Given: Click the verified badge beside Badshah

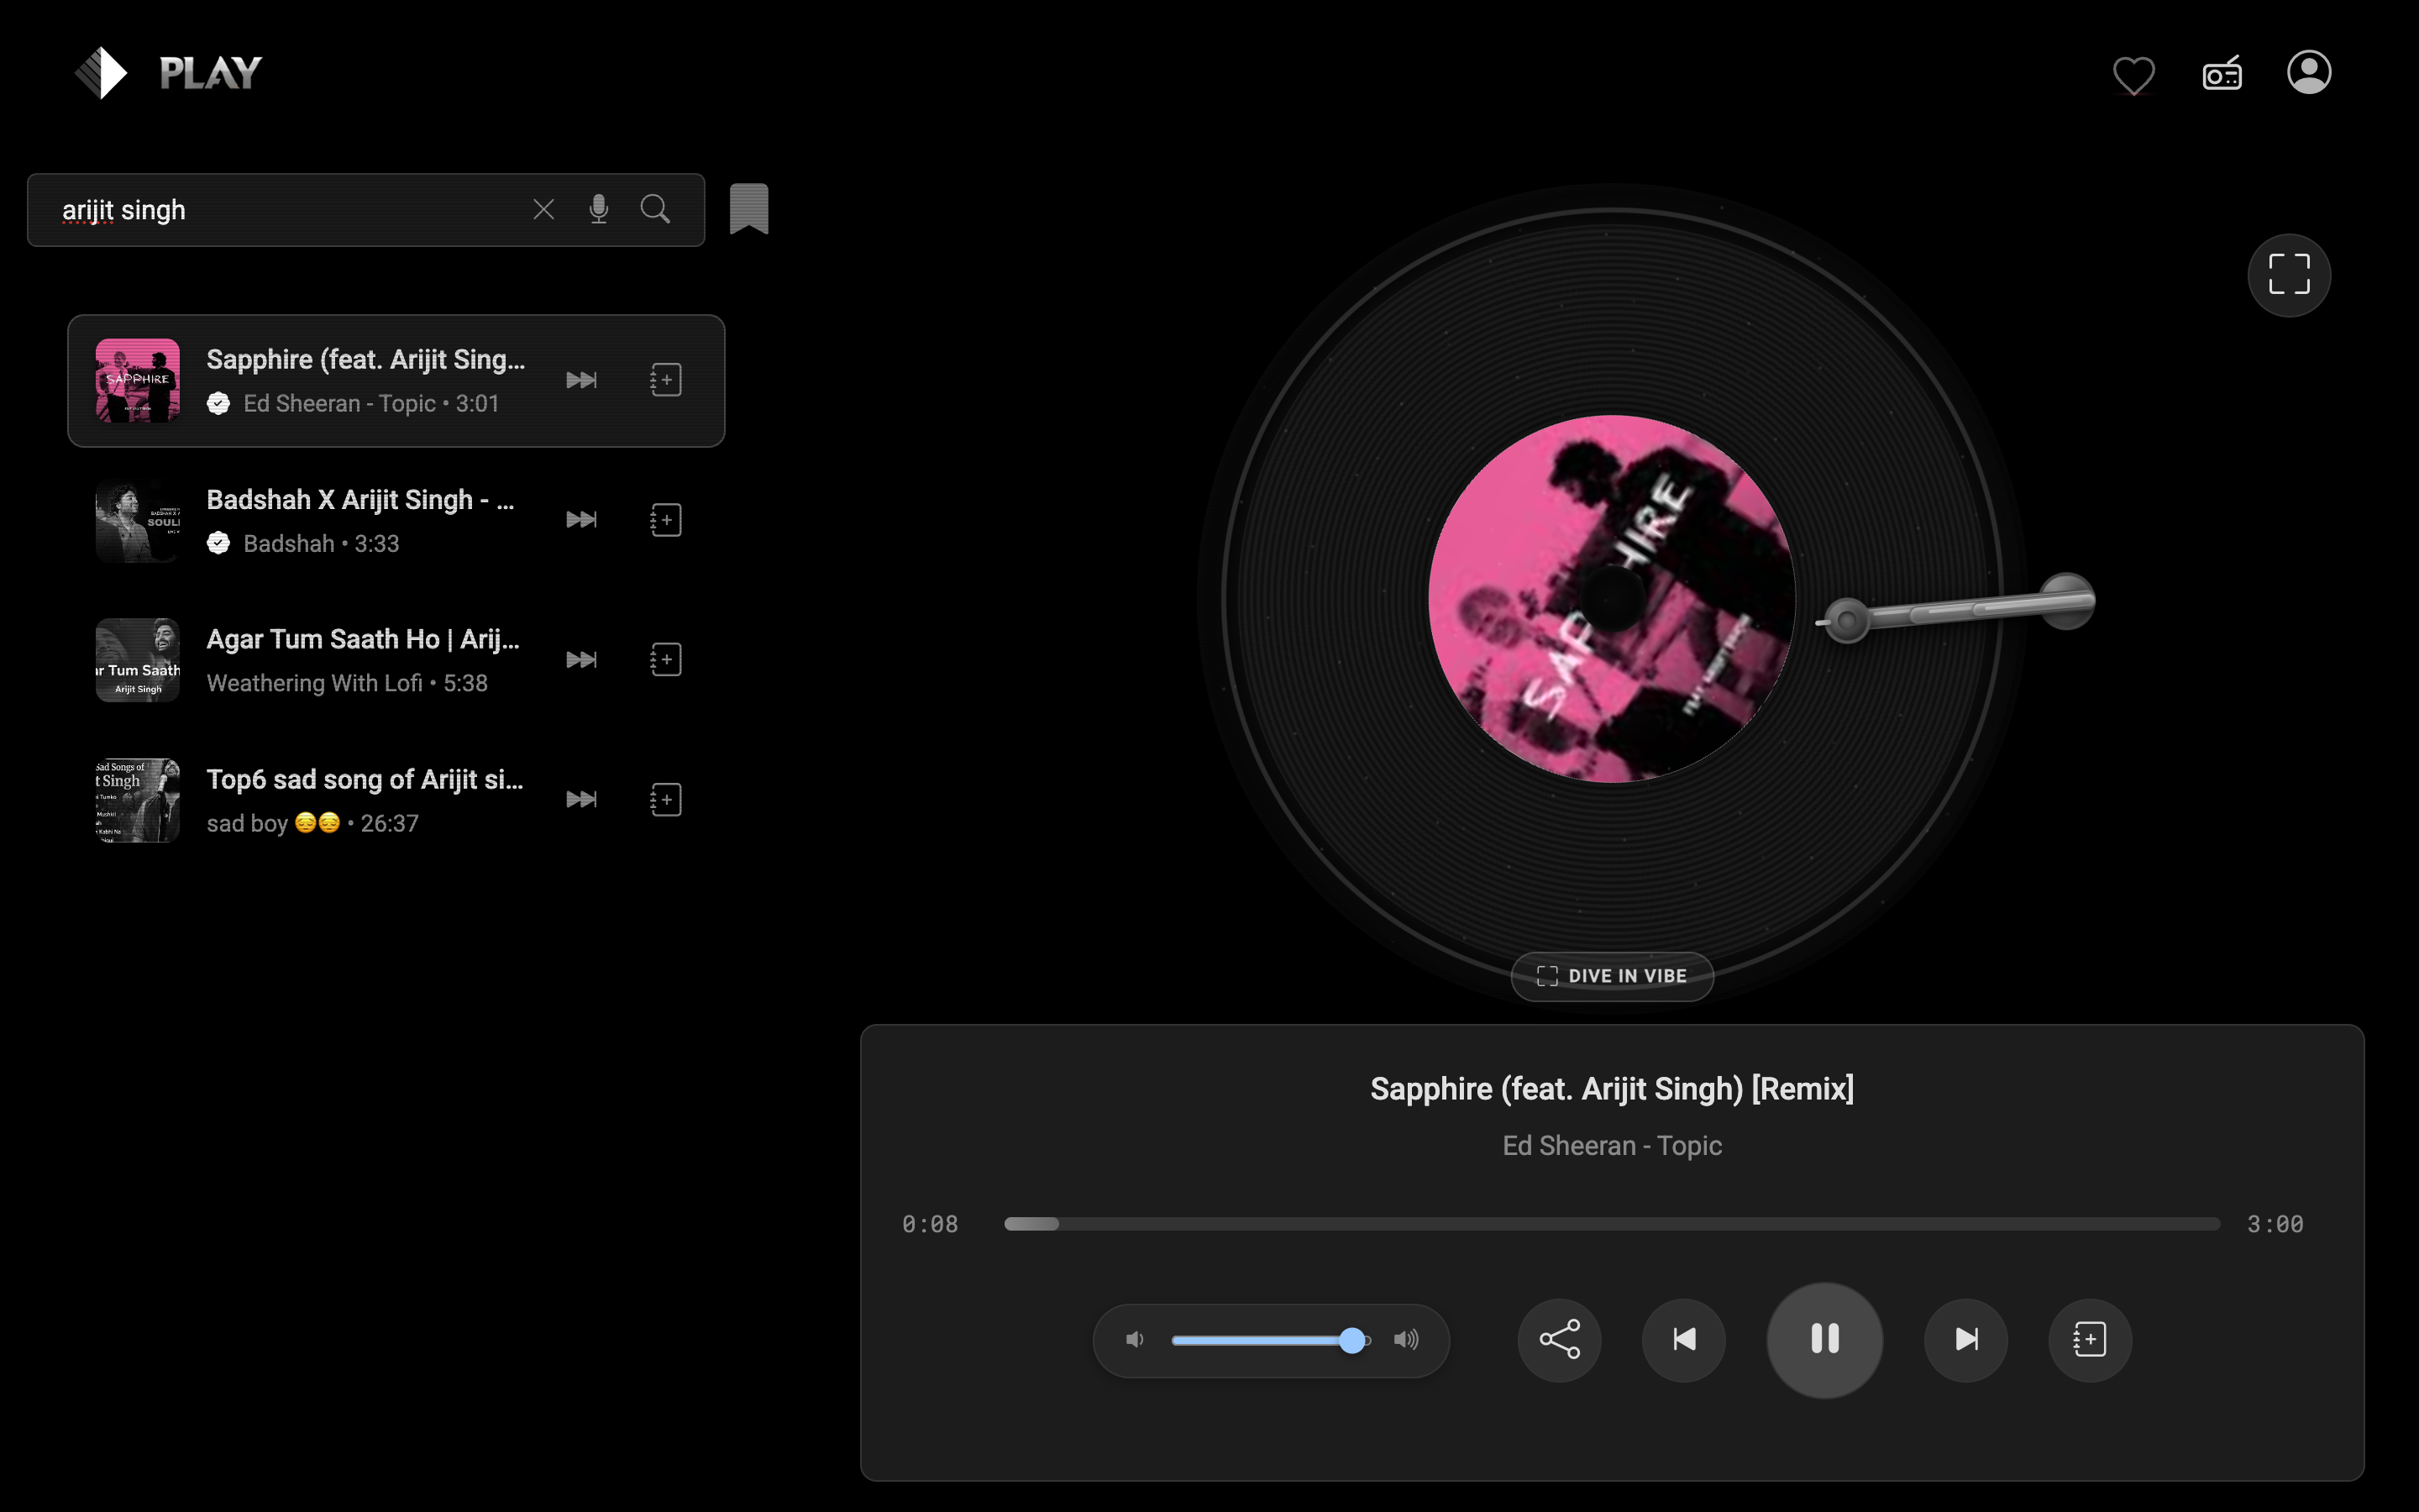Looking at the screenshot, I should tap(218, 543).
